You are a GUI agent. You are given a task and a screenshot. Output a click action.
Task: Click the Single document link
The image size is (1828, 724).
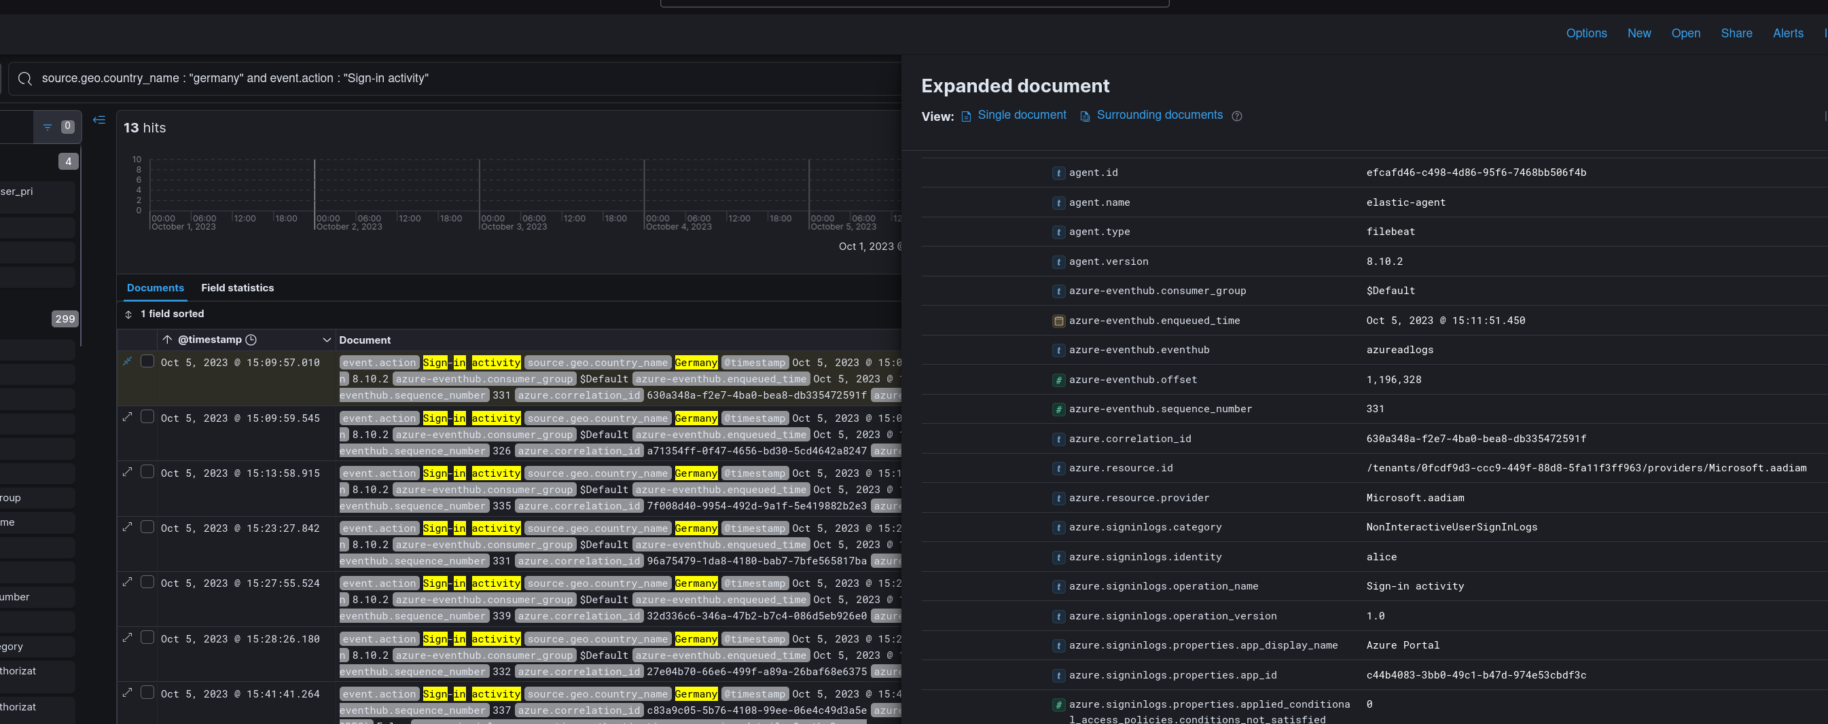click(1021, 115)
